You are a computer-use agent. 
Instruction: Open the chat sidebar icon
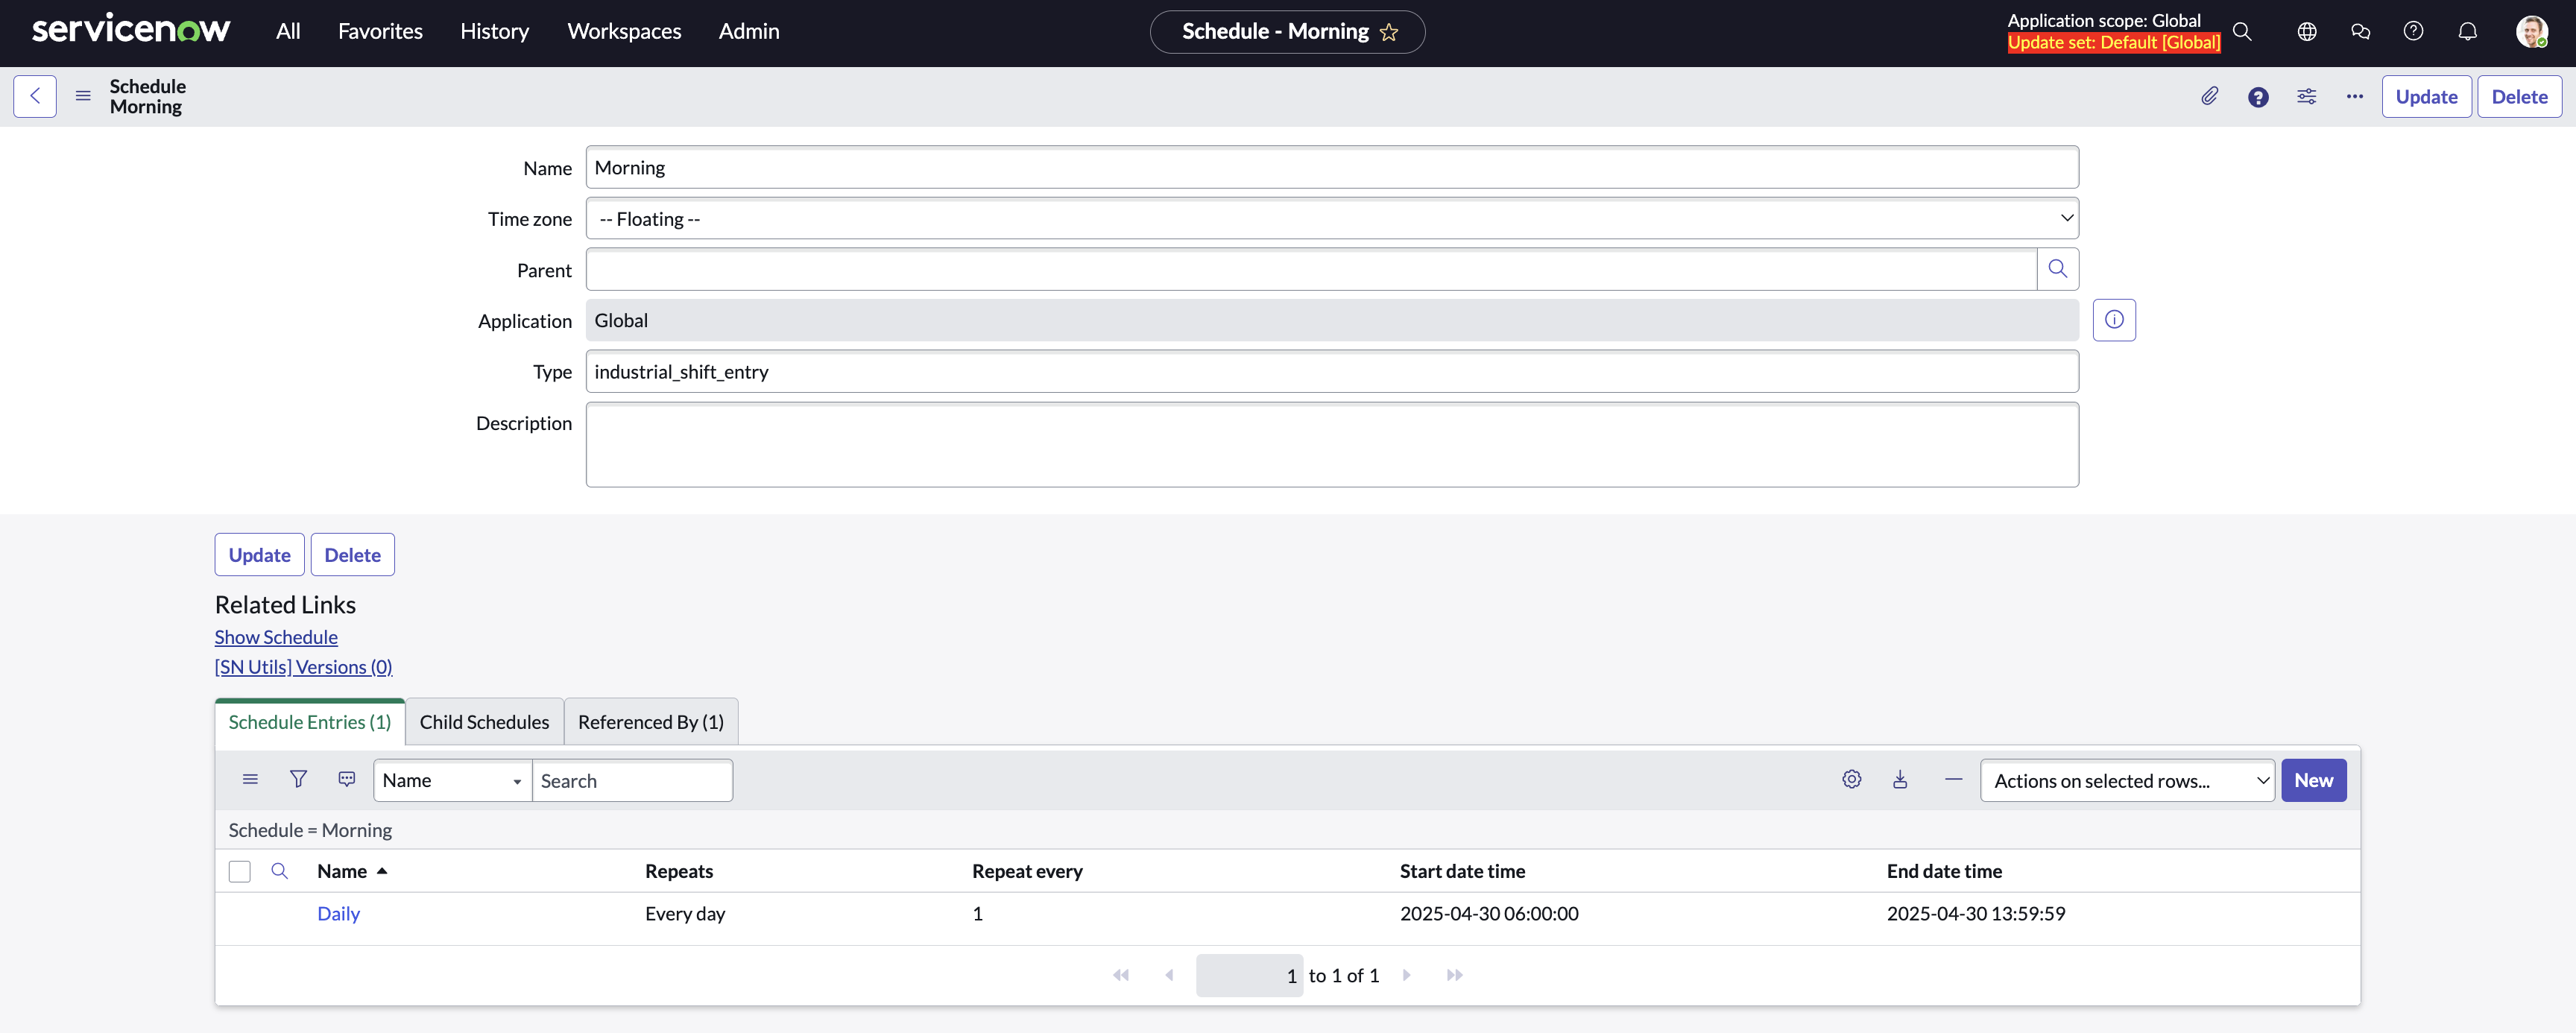point(2360,32)
